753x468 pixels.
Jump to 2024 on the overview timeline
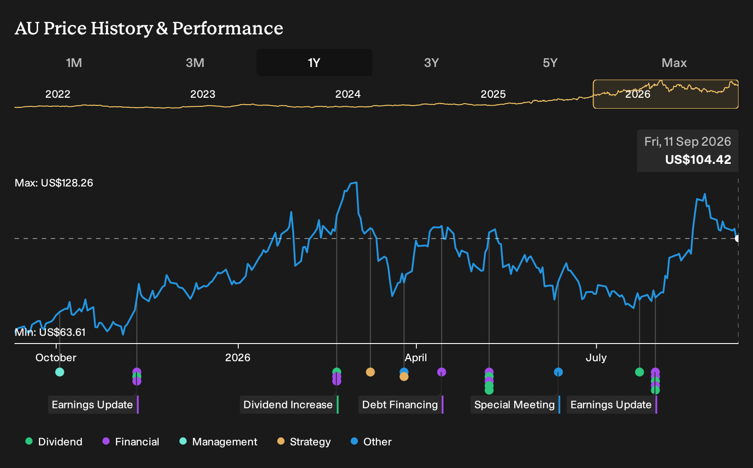click(x=348, y=94)
